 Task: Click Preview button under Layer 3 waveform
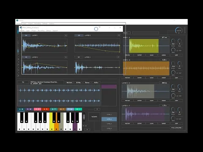127,100
